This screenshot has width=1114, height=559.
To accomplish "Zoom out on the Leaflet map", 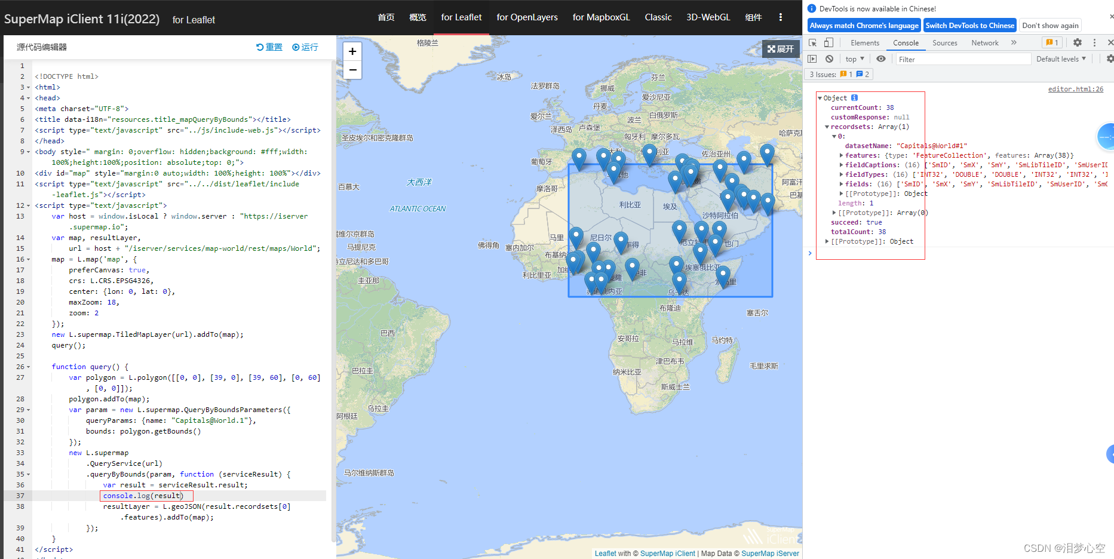I will [352, 70].
